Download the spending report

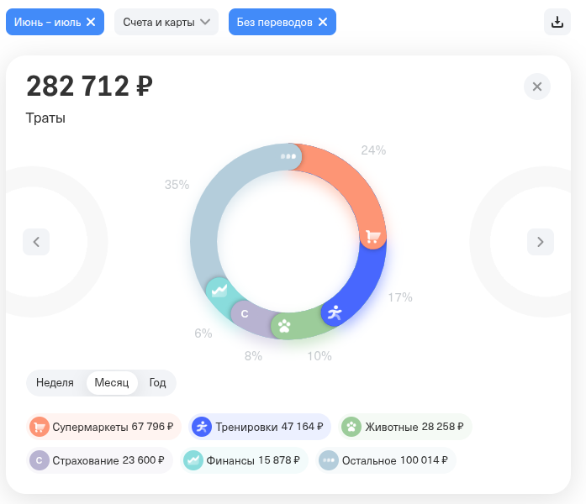coord(557,22)
